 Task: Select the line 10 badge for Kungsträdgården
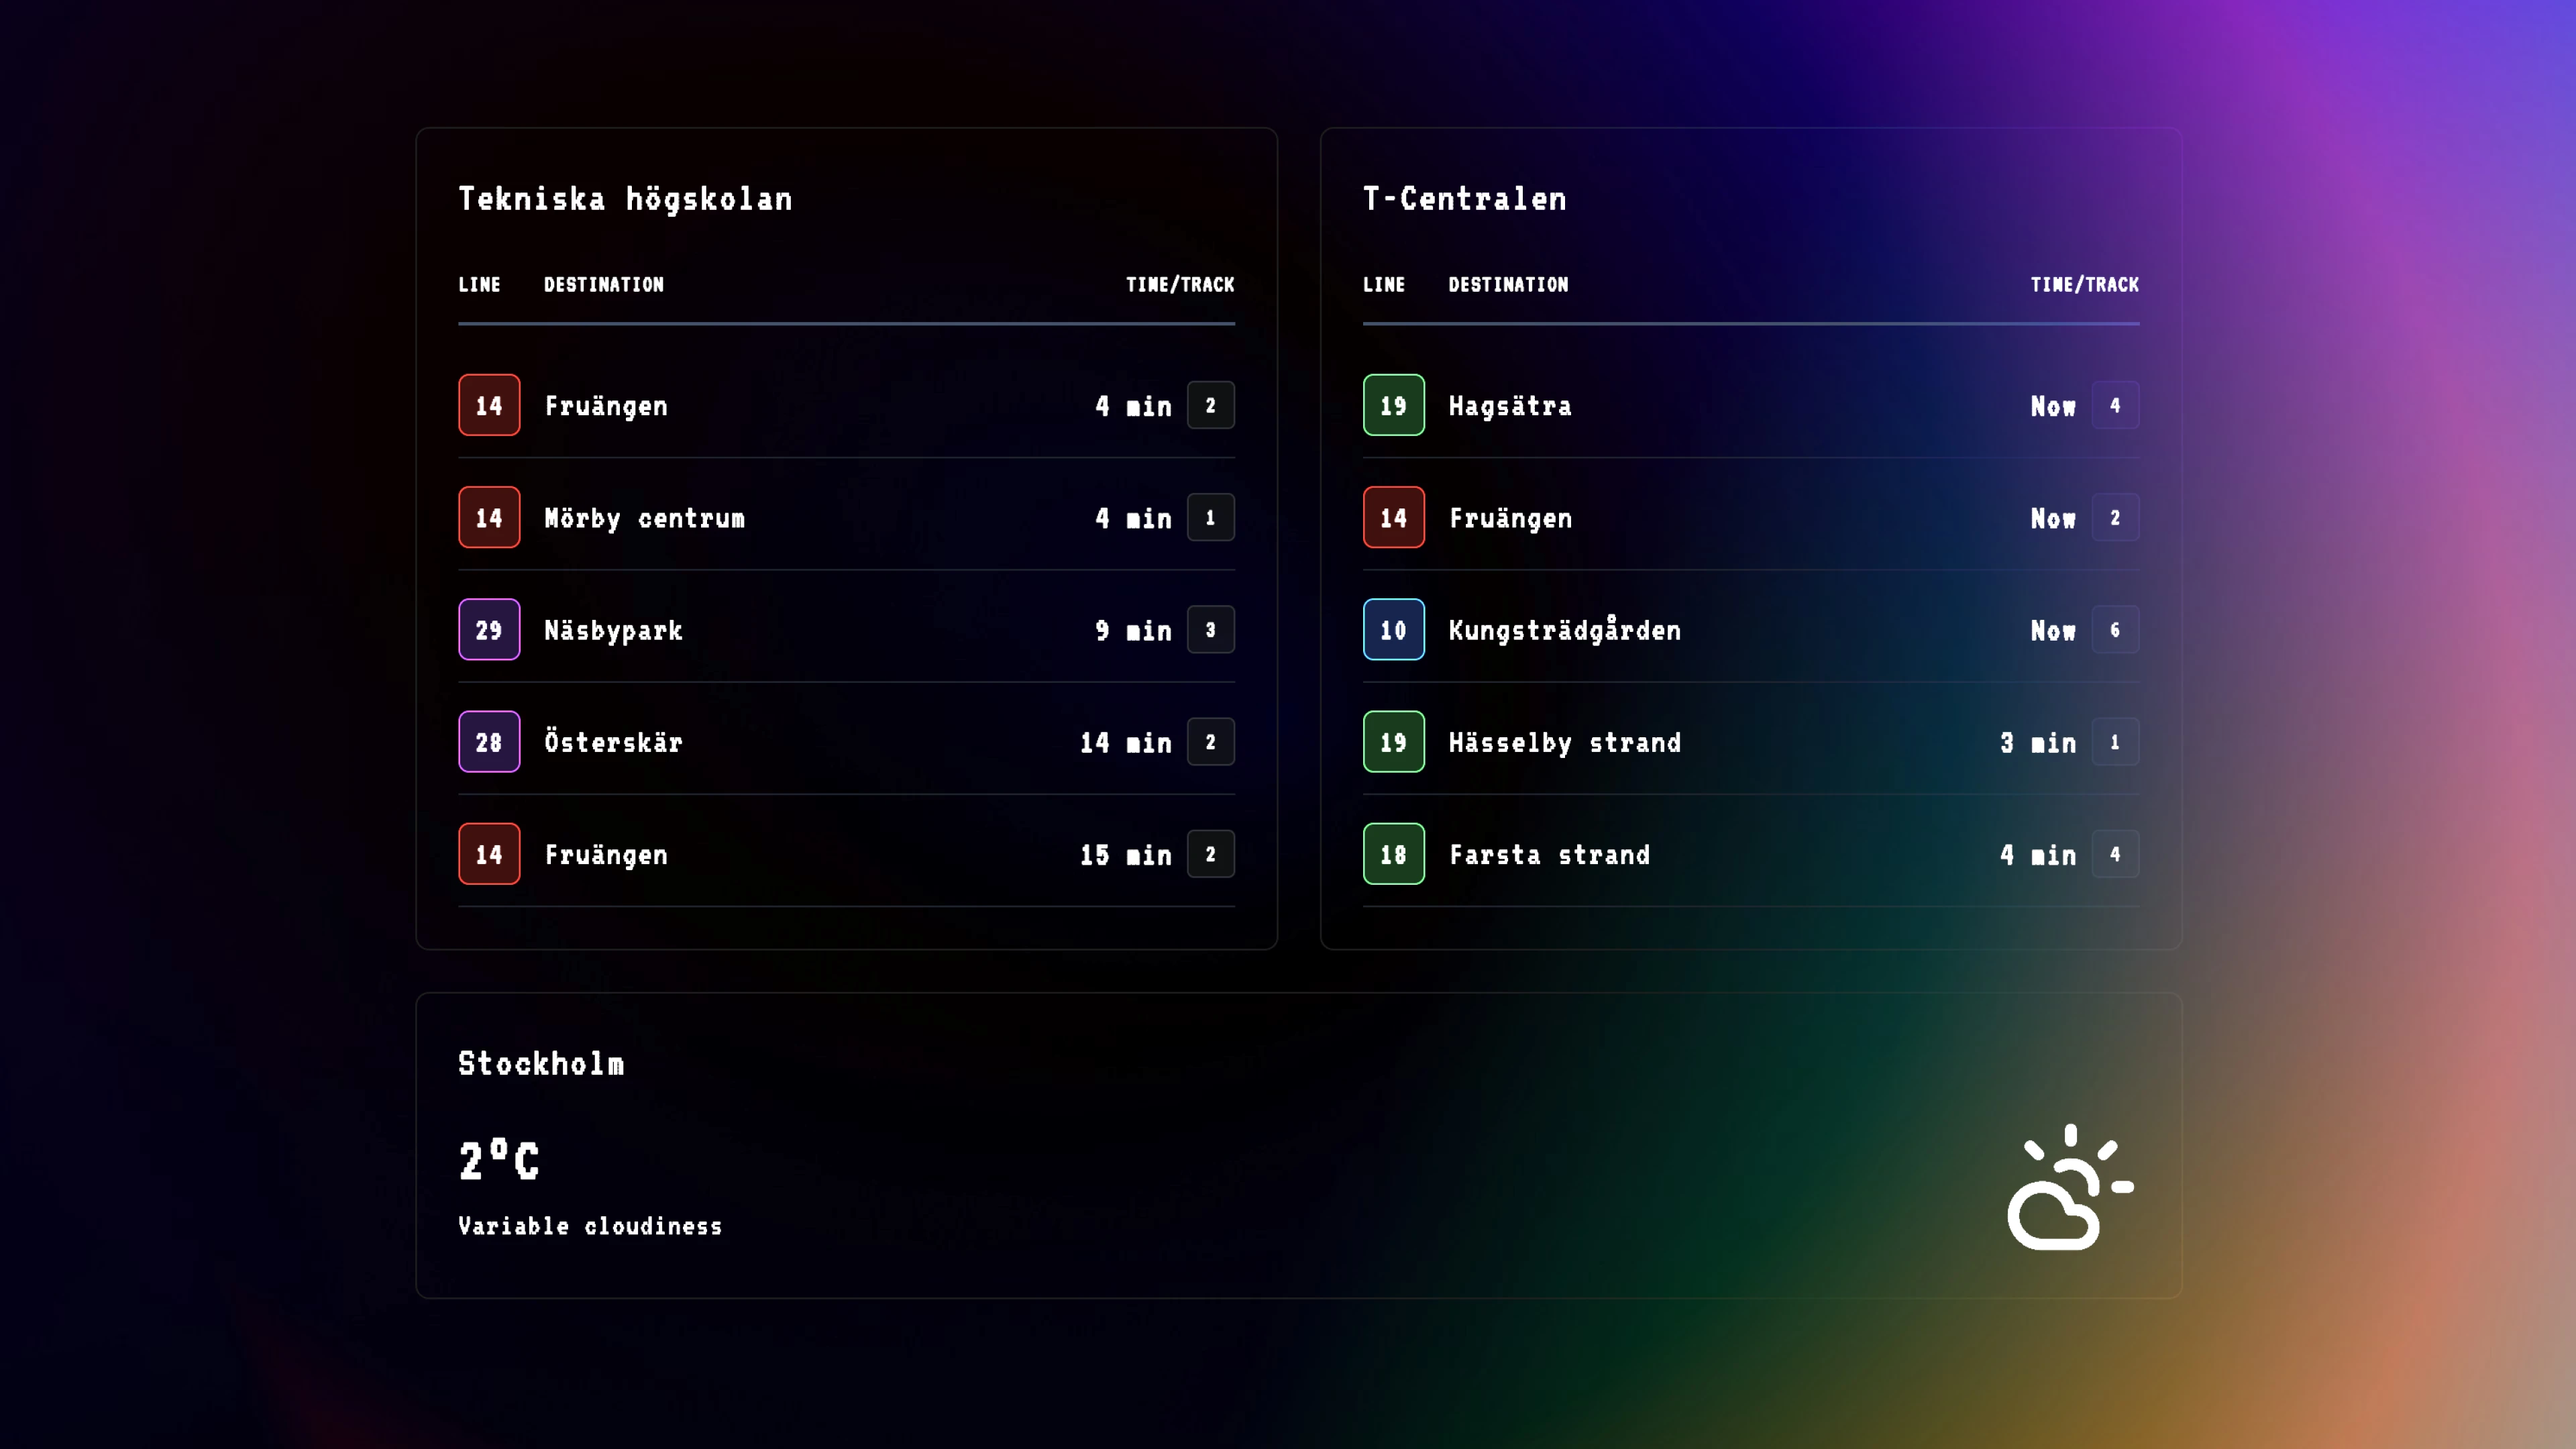pos(1394,629)
